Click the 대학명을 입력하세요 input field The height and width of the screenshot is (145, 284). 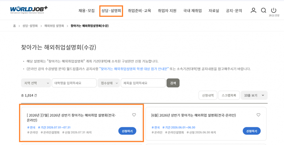click(x=74, y=83)
